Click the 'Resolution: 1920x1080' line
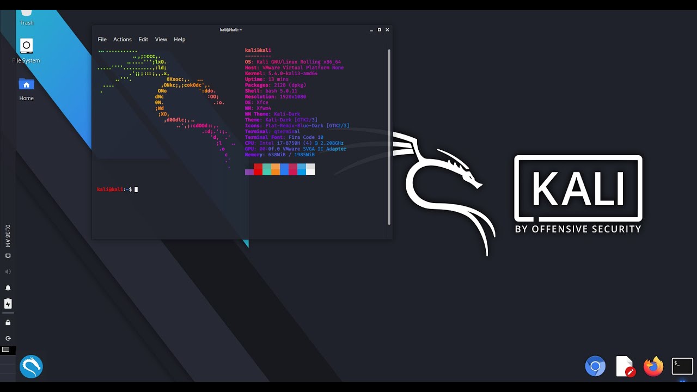The image size is (697, 392). click(276, 97)
